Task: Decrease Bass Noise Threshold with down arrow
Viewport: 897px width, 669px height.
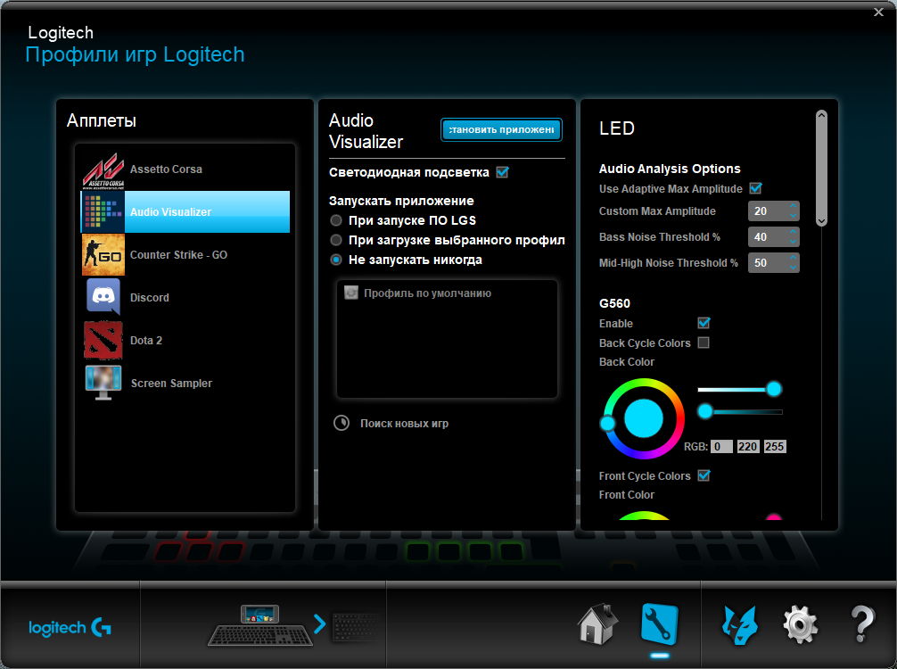Action: pyautogui.click(x=793, y=242)
